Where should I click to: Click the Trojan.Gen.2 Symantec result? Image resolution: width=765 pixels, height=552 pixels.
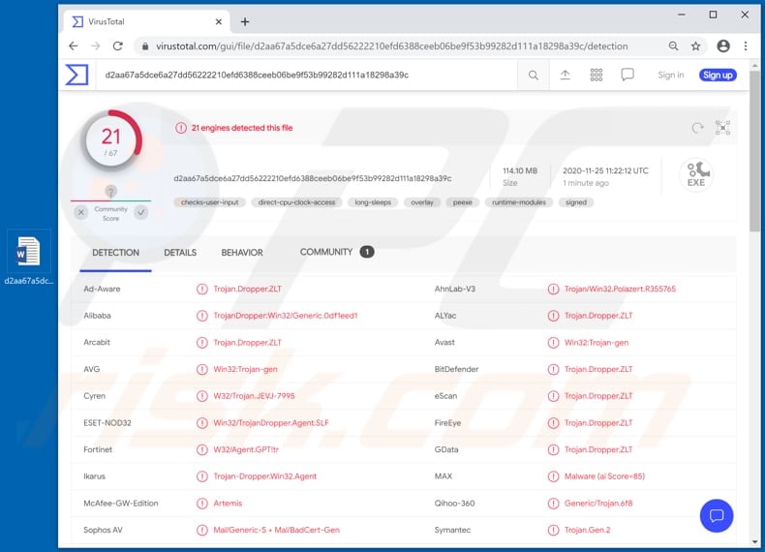(x=588, y=530)
